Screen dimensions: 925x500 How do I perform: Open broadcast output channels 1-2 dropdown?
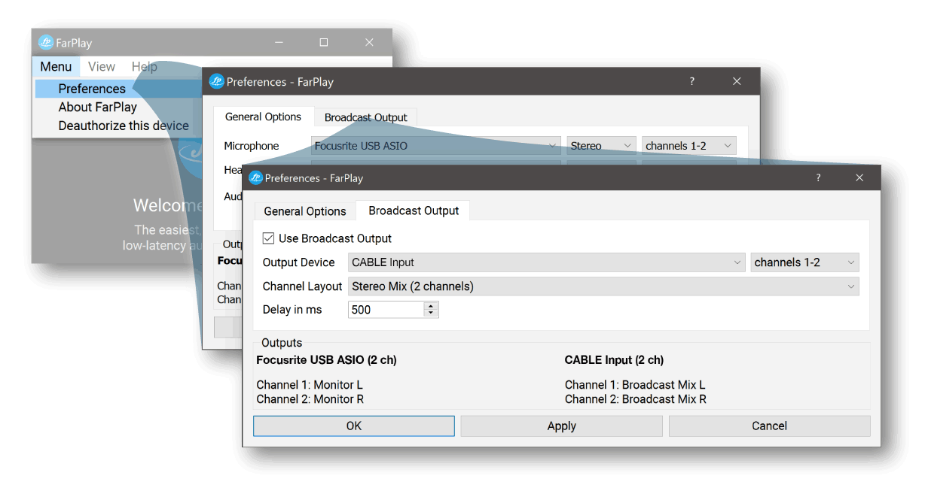tap(804, 262)
